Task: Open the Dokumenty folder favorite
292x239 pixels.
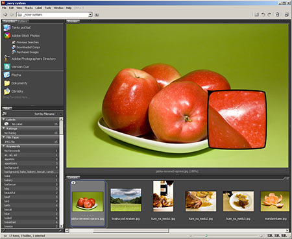Action: pos(16,83)
